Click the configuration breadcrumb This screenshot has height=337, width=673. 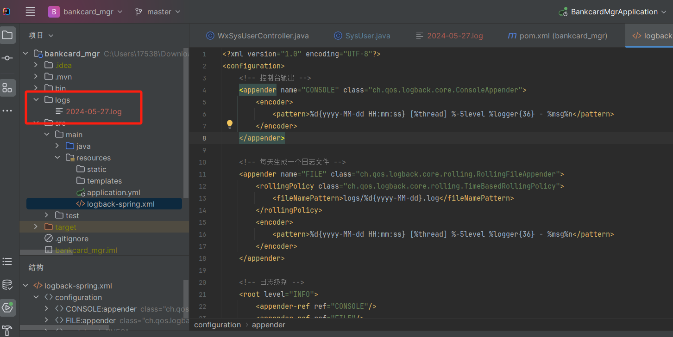[x=217, y=325]
